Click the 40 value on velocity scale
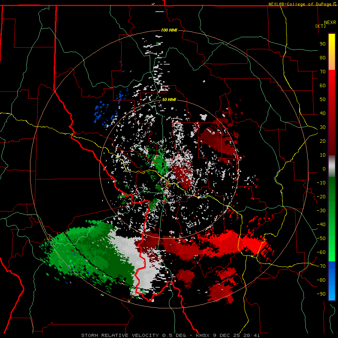This screenshot has width=338, height=338. tap(323, 113)
